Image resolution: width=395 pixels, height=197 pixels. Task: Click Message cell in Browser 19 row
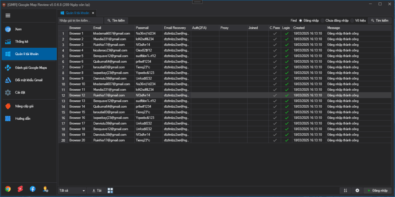359,135
